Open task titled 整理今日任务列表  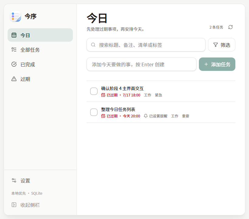(x=118, y=109)
